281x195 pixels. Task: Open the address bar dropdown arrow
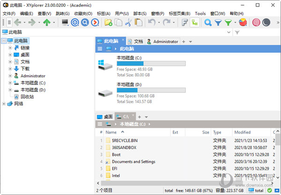pos(229,32)
